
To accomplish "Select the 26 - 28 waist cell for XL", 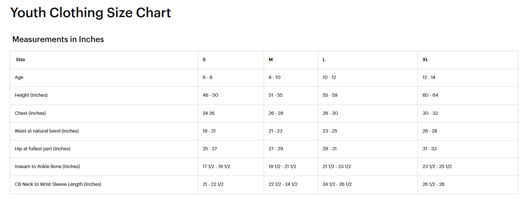I will [430, 131].
